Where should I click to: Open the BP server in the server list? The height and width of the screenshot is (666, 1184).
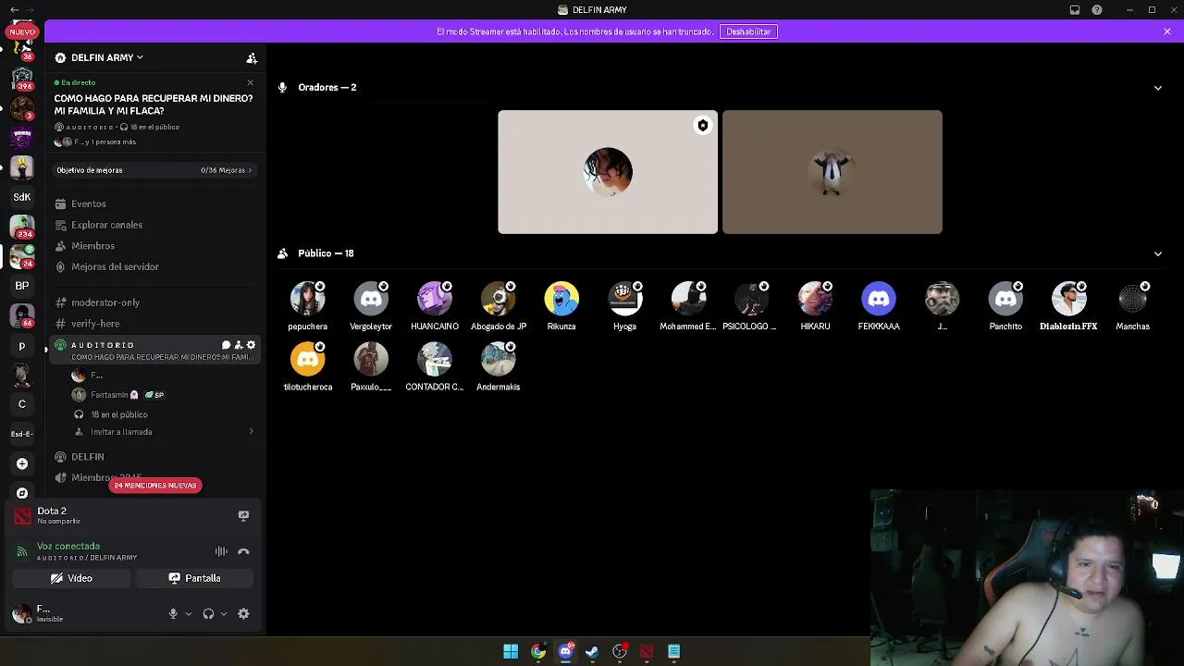pos(22,286)
